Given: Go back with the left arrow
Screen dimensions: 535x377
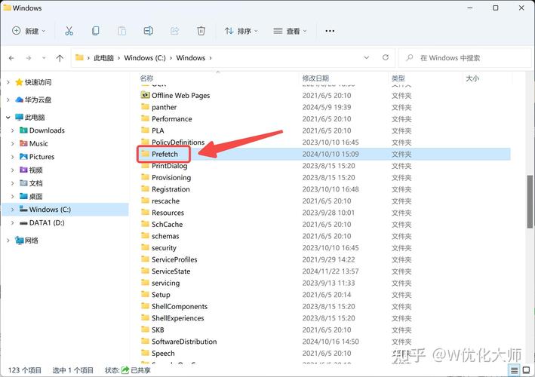Looking at the screenshot, I should pos(11,58).
